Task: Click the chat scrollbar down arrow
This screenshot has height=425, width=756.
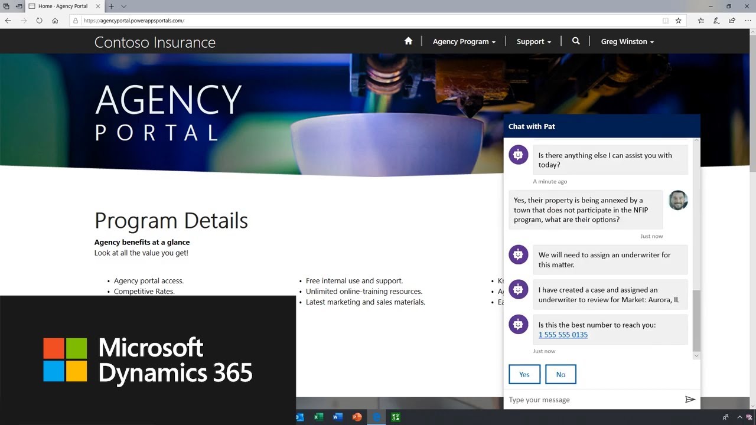Action: point(696,355)
